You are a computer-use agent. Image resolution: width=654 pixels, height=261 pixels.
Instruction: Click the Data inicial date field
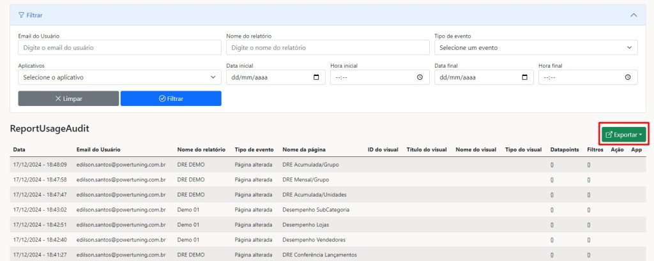click(x=268, y=77)
